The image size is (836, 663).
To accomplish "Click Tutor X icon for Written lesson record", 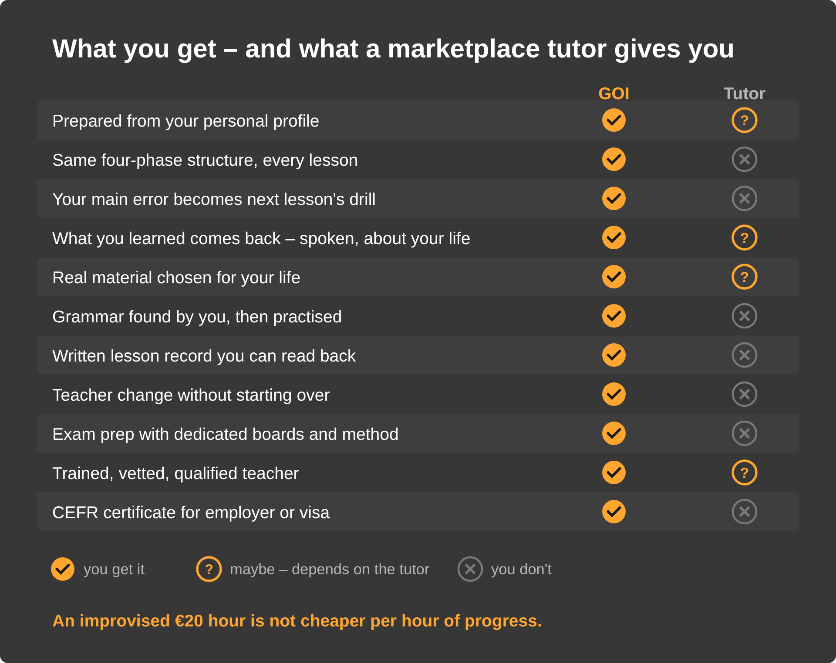I will (x=745, y=355).
